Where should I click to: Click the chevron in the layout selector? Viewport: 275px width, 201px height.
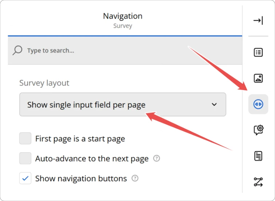pos(214,105)
